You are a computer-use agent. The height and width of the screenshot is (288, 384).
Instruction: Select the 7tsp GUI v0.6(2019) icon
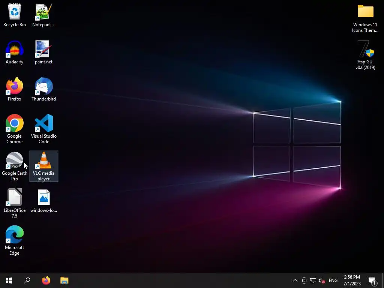[x=365, y=55]
